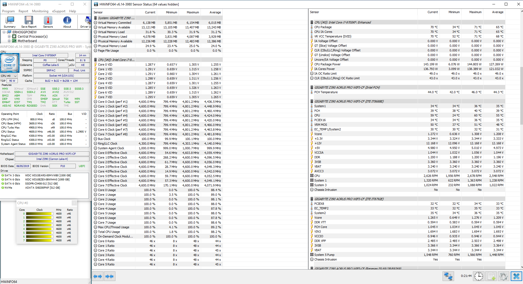Reset min/max values with the clock icon

(479, 276)
